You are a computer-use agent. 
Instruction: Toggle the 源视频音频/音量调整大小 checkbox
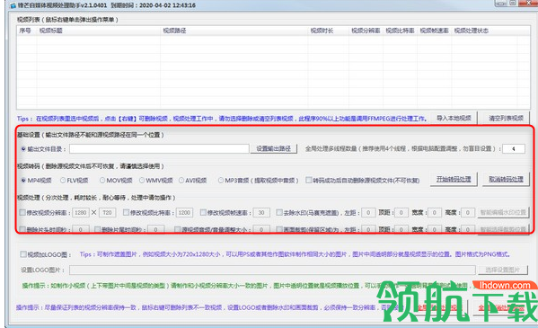tap(178, 229)
